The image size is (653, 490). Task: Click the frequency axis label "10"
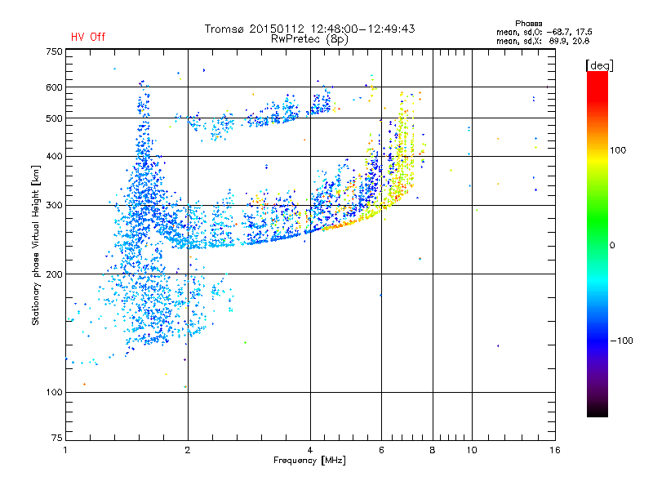(472, 450)
